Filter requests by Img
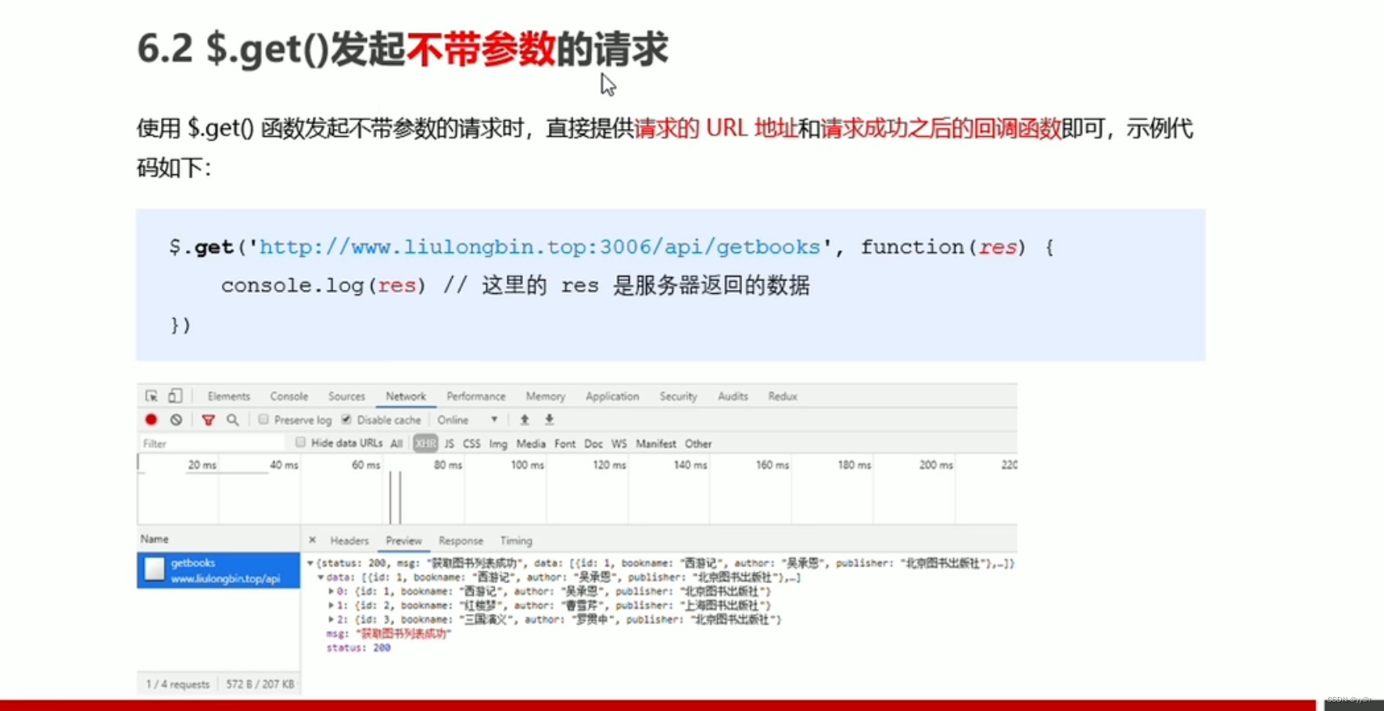This screenshot has width=1384, height=711. click(498, 443)
